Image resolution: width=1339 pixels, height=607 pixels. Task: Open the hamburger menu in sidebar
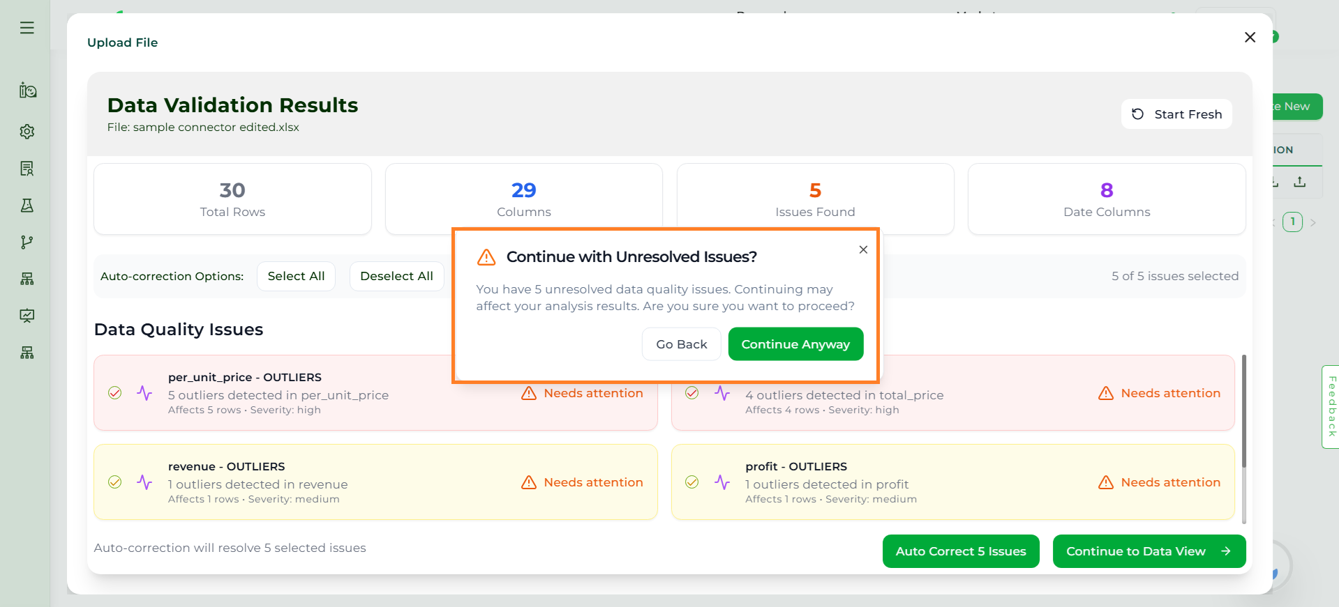[27, 28]
